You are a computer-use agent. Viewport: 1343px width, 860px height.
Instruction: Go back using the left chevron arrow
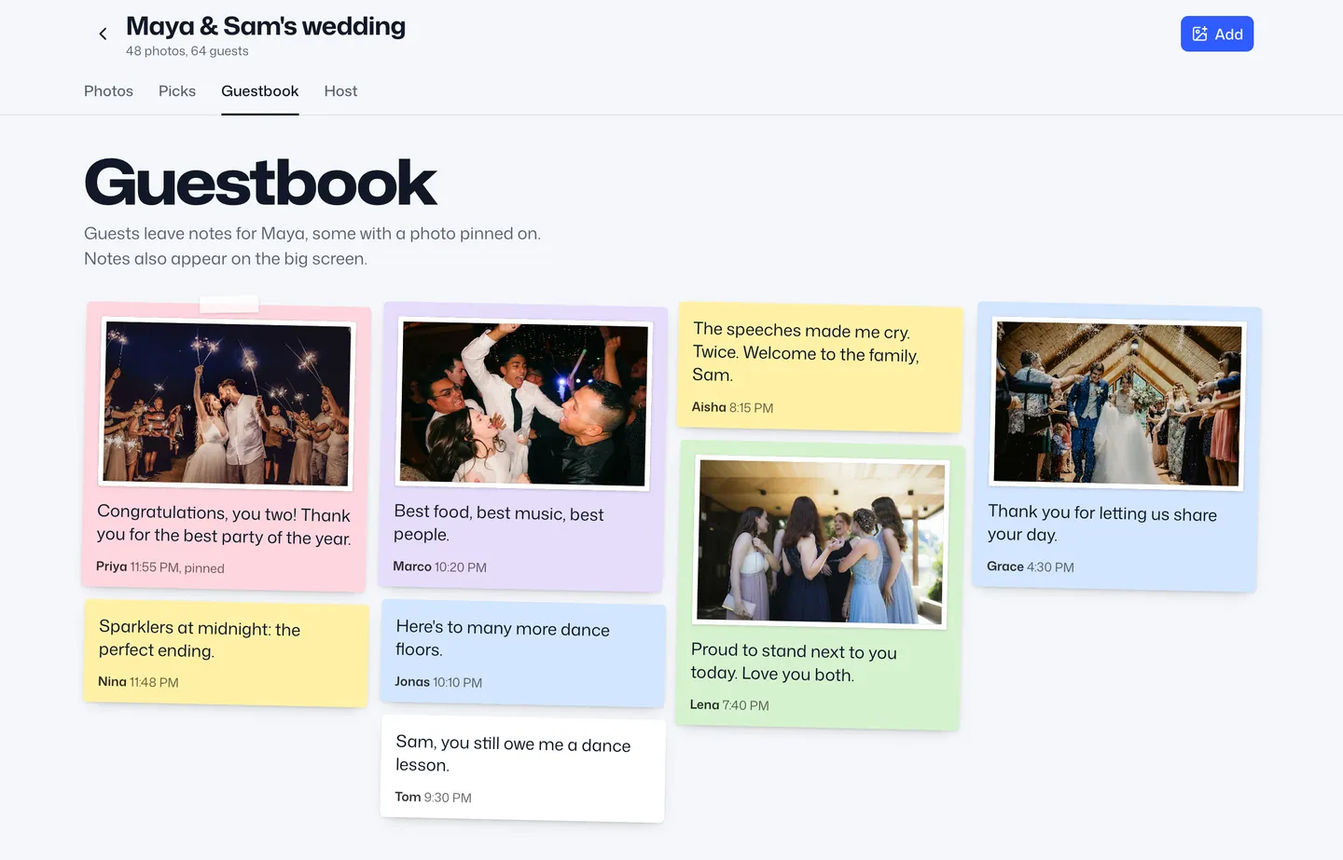coord(103,34)
